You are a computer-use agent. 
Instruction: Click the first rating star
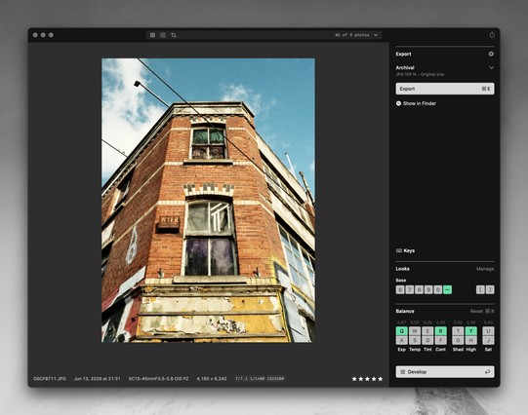354,379
